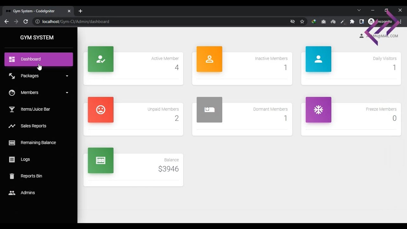Open Remaining Balance page
407x229 pixels.
tap(38, 143)
